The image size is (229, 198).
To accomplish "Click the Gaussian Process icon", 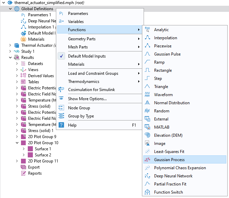I will 147,160.
